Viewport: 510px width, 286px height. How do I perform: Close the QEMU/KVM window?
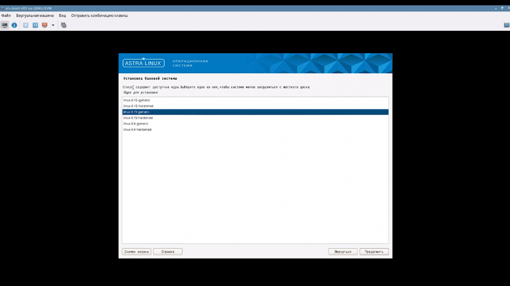tap(508, 8)
